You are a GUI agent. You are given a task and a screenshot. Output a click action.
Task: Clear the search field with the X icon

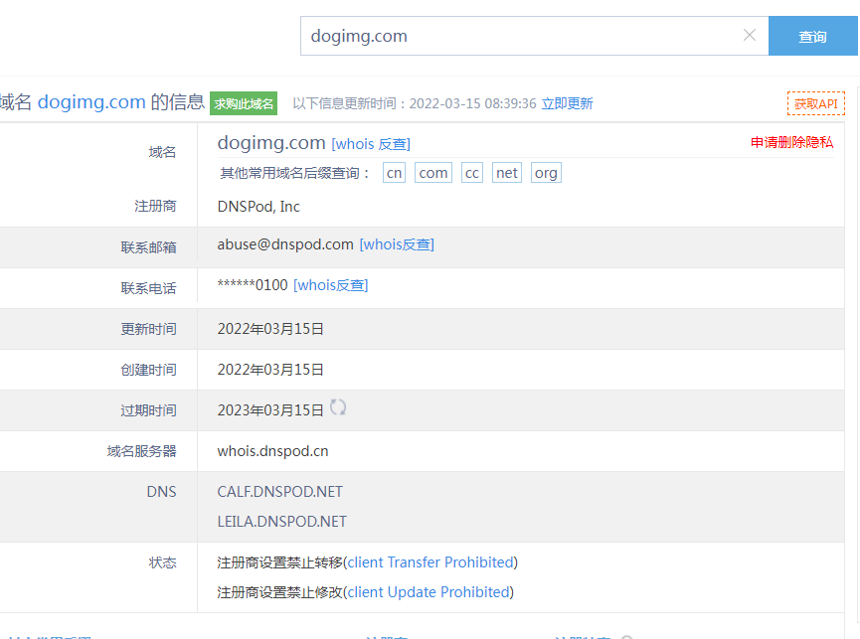click(750, 35)
